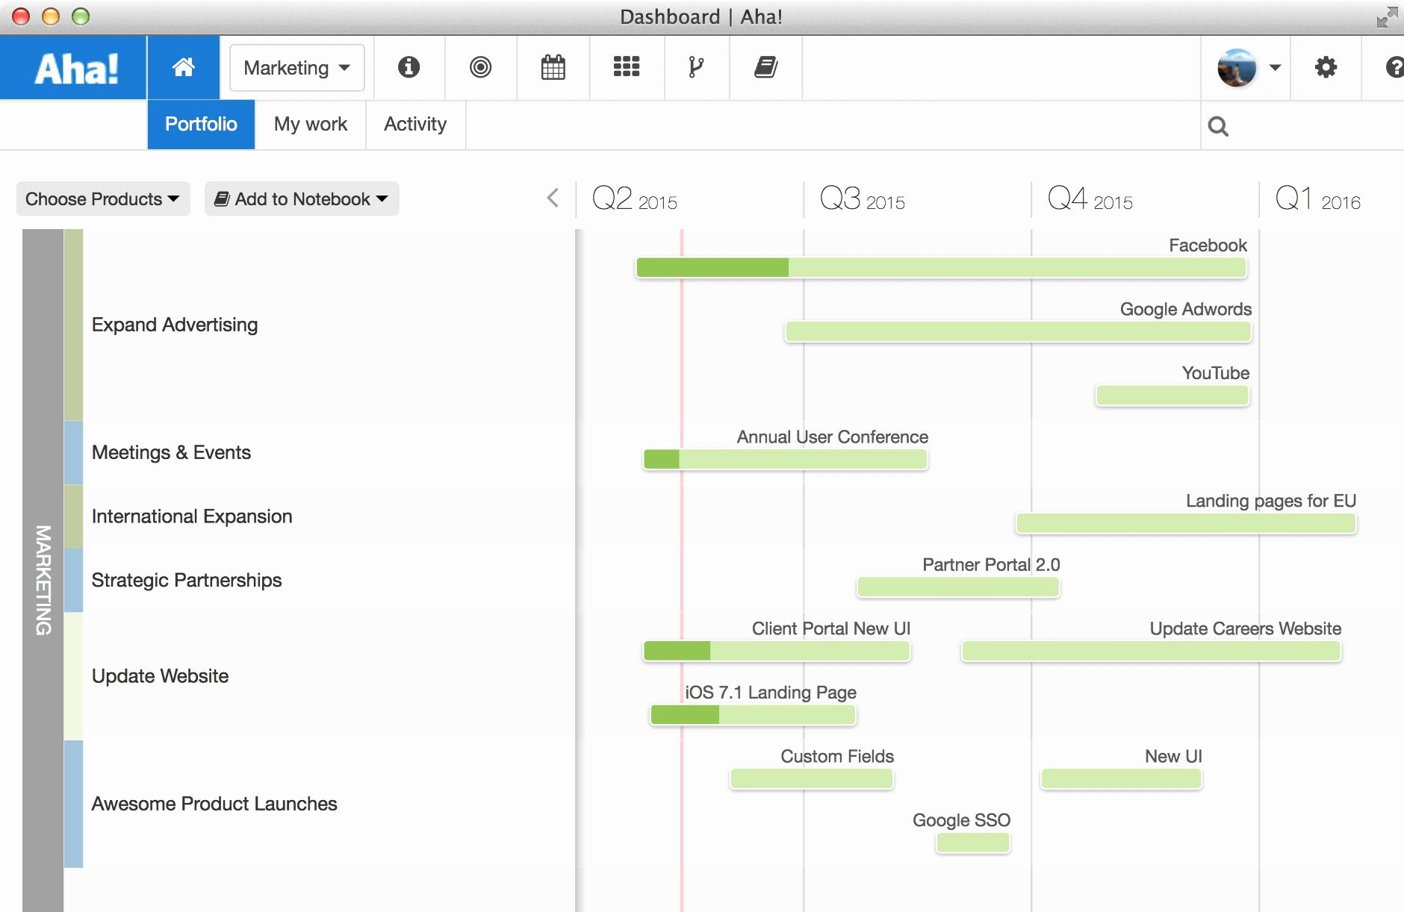
Task: Switch to the My work tab
Action: [x=310, y=125]
